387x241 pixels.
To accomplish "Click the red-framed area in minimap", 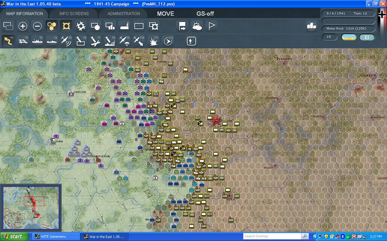I will (x=34, y=201).
